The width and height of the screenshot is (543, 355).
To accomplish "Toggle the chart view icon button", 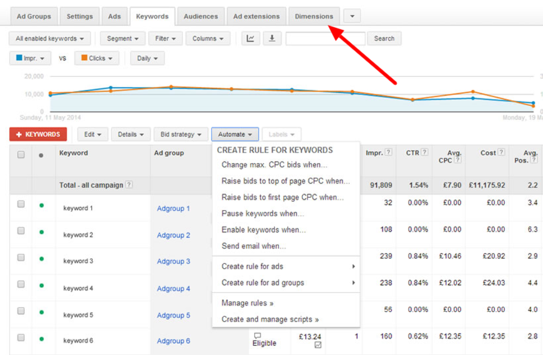I will [250, 38].
